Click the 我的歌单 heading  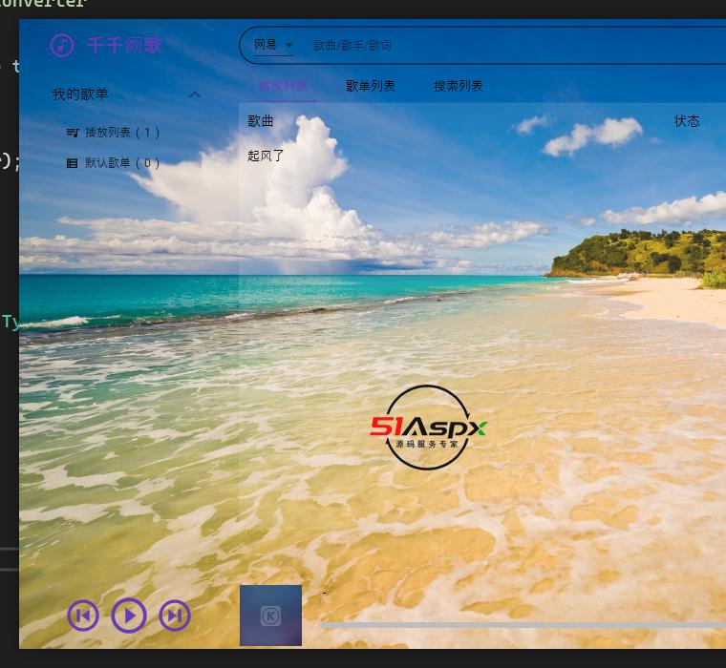point(80,94)
